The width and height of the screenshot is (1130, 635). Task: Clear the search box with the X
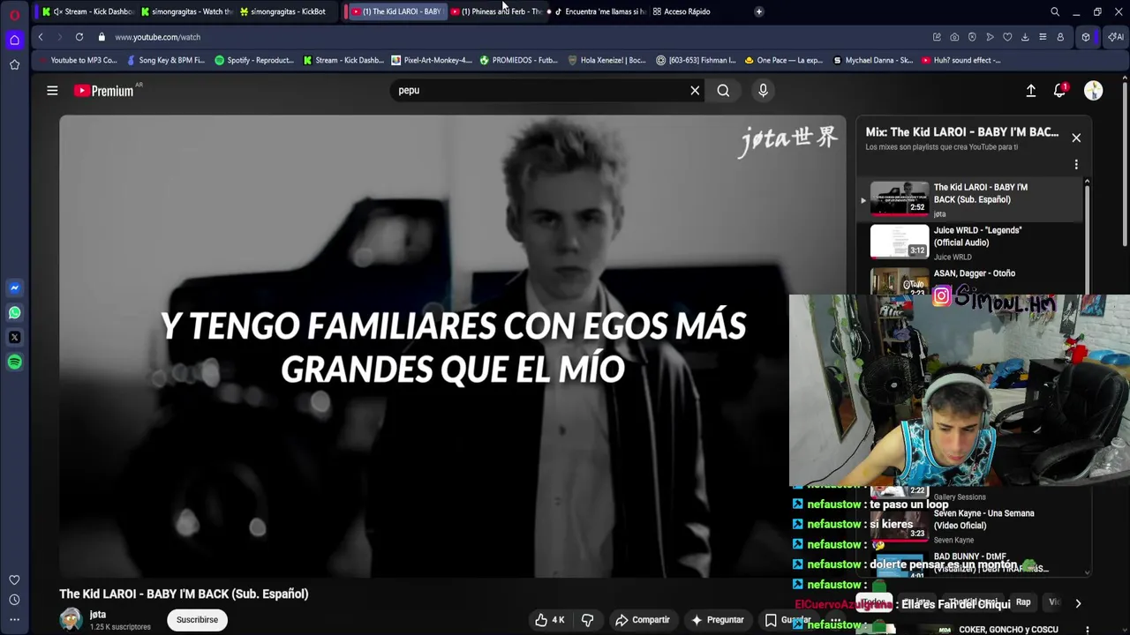click(695, 90)
